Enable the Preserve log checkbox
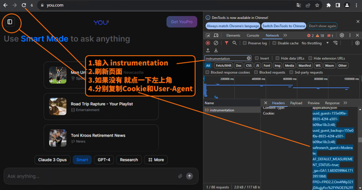The image size is (362, 190). (245, 43)
